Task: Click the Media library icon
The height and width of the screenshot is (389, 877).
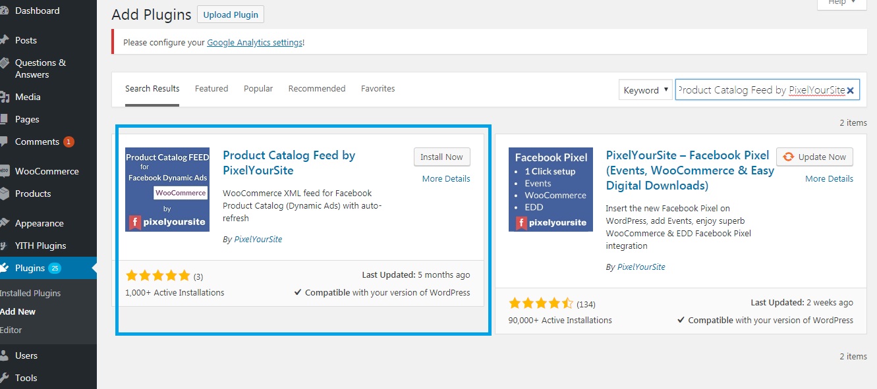Action: point(4,97)
